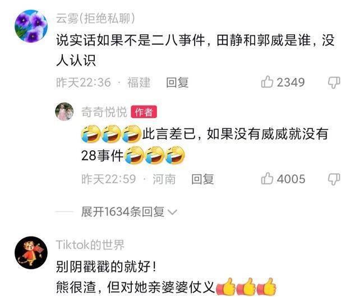Open username Tiktok的世界

[x=90, y=245]
